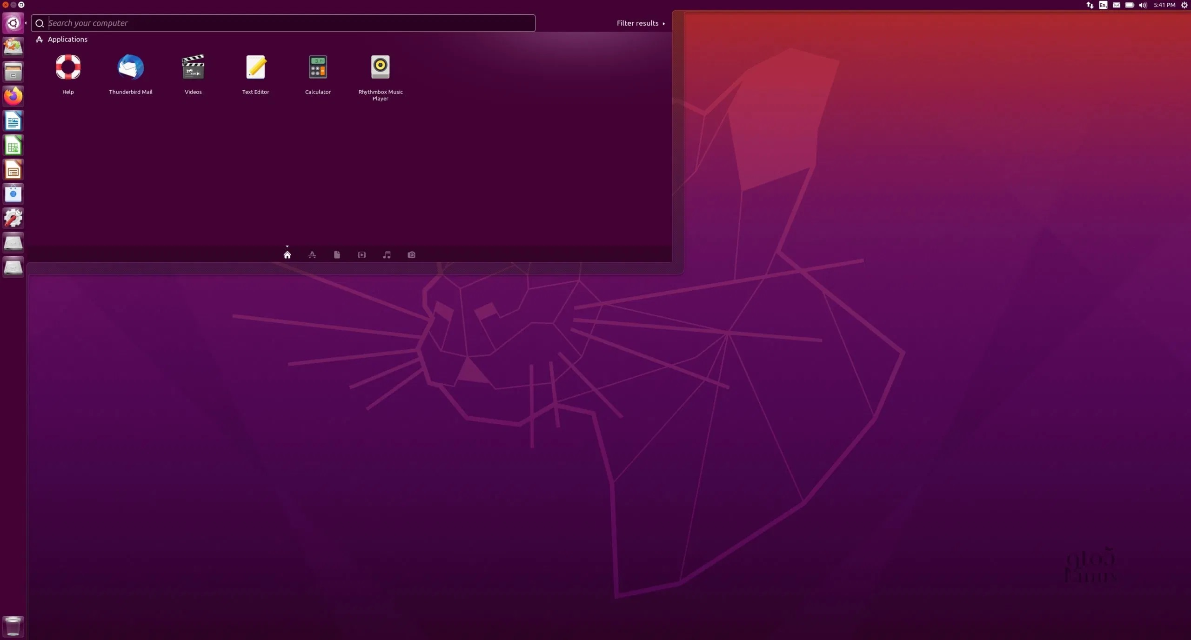Collapse the Dash results with the arrow above lenses
Viewport: 1191px width, 640px height.
[287, 247]
